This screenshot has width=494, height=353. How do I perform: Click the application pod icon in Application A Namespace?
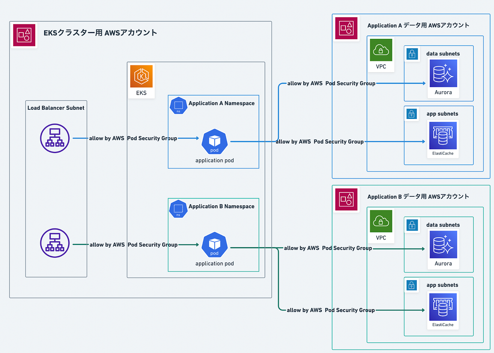214,142
